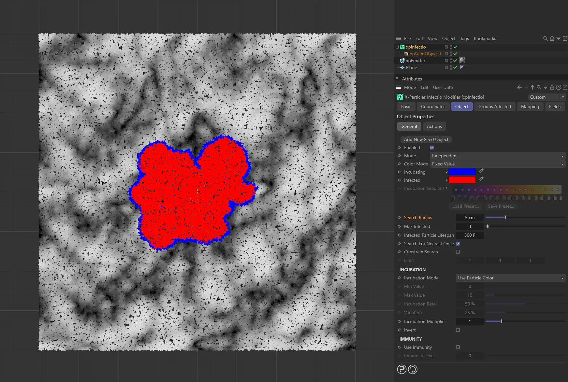Switch to the Groups Affected tab
This screenshot has width=568, height=382.
click(494, 106)
